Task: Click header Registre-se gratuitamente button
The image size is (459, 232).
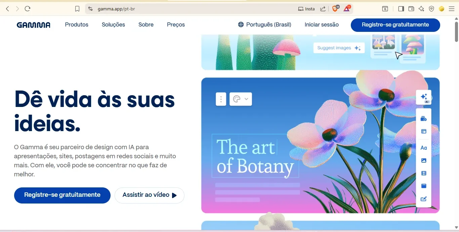Action: 395,25
